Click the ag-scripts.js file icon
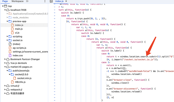The image size is (174, 102). [x=10, y=48]
